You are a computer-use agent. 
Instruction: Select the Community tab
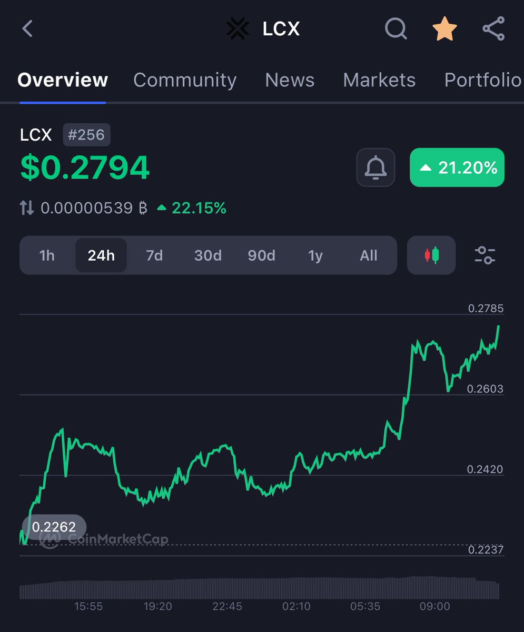coord(185,80)
